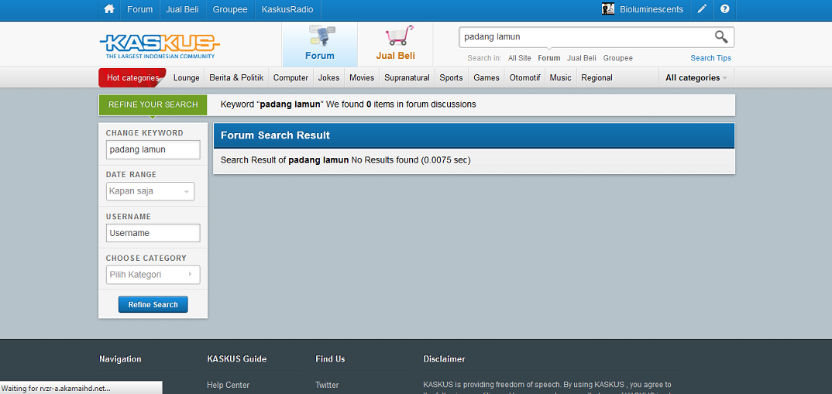Screen dimensions: 832x394
Task: Open the pencil compose icon
Action: pos(702,9)
